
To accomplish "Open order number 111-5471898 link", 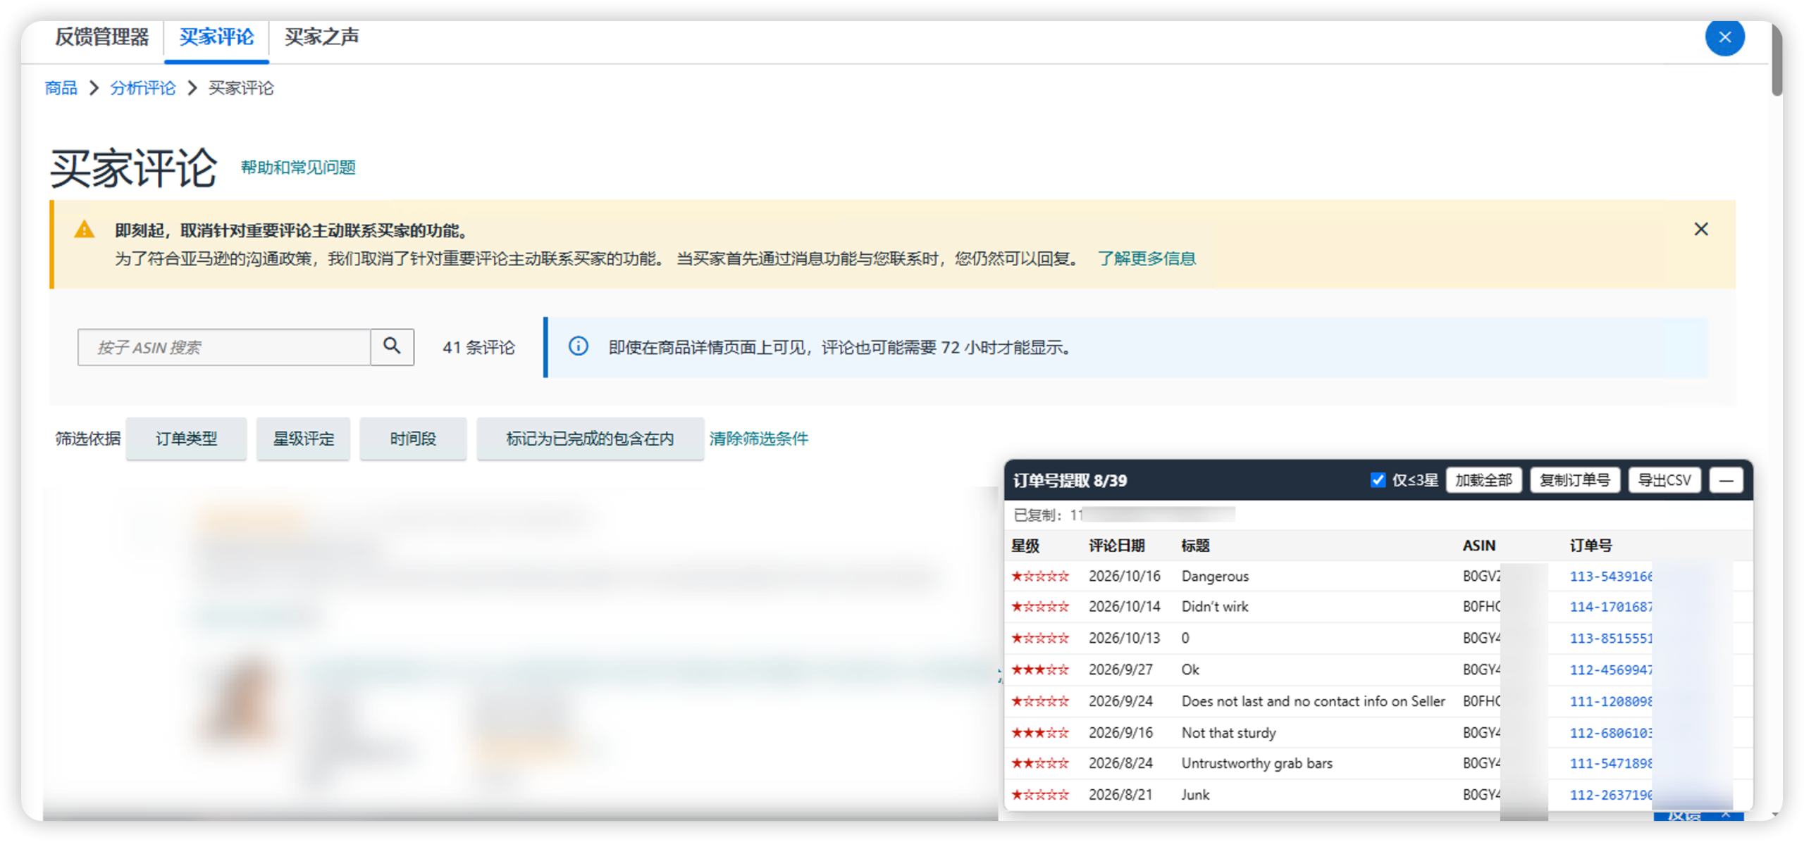I will tap(1610, 764).
